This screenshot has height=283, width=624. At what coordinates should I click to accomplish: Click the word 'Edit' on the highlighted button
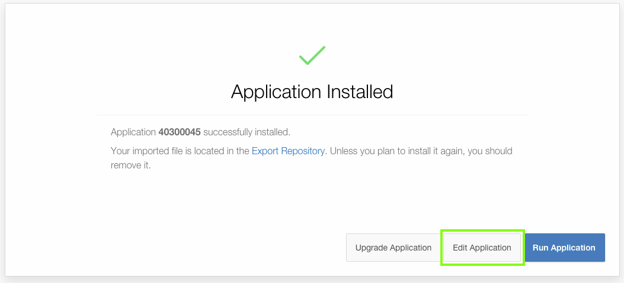click(460, 248)
